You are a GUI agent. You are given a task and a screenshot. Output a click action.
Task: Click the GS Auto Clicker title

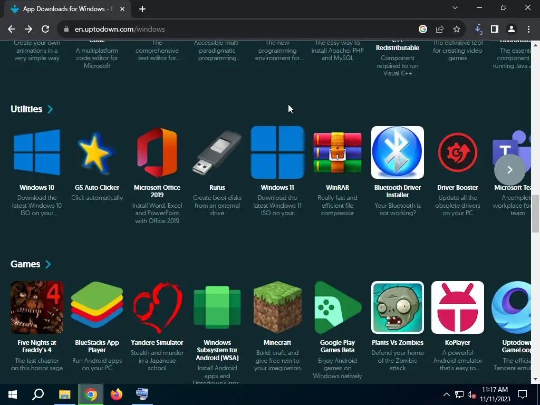point(97,188)
